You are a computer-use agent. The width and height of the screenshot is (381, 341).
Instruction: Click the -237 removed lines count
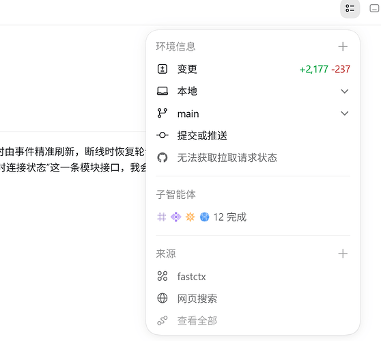tap(341, 69)
